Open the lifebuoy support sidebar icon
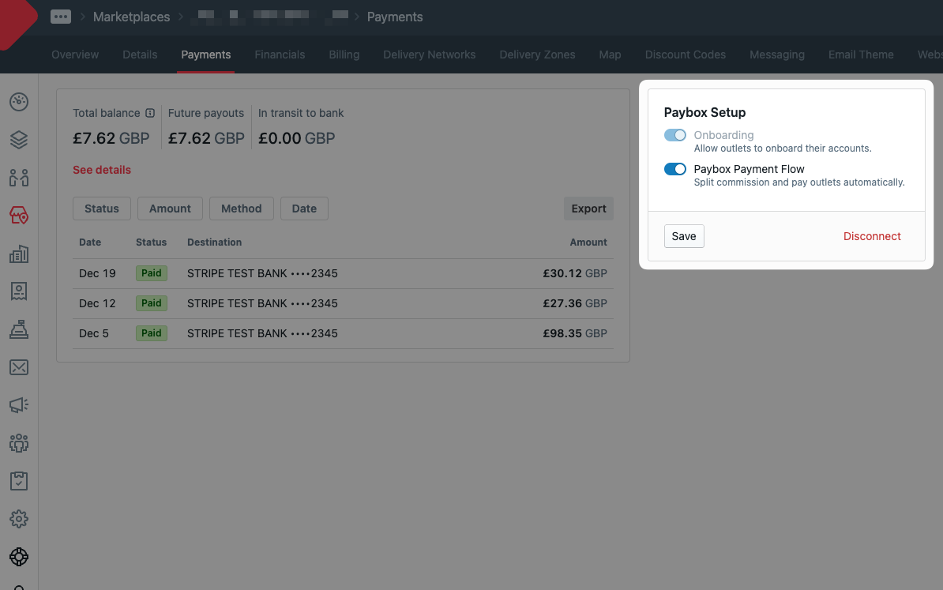The width and height of the screenshot is (943, 590). pyautogui.click(x=19, y=557)
